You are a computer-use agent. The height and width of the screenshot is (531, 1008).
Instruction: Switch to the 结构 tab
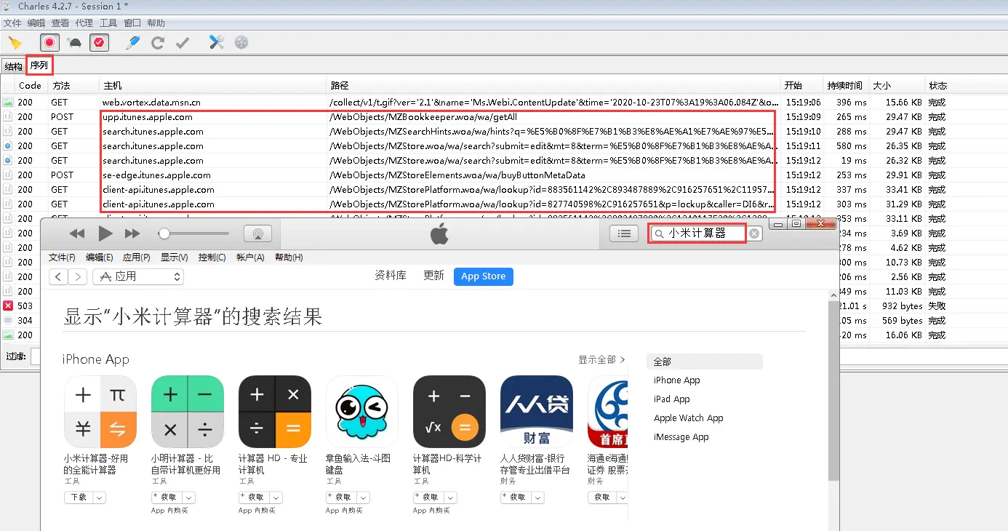[13, 66]
